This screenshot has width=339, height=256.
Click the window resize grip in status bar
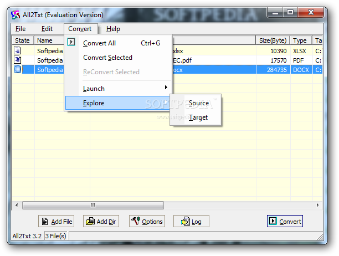click(x=320, y=237)
